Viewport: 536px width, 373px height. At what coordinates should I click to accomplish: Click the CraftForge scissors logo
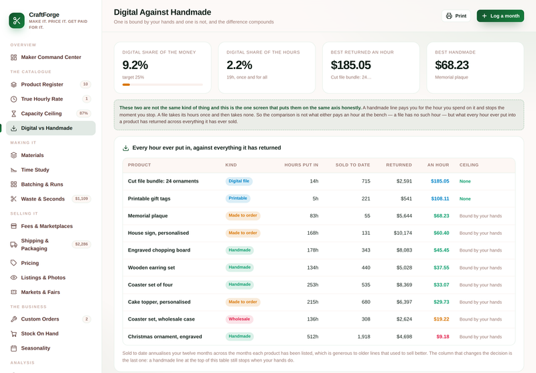[x=17, y=21]
